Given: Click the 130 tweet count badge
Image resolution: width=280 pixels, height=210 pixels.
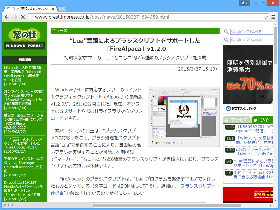Looking at the screenshot, I should tap(230, 150).
